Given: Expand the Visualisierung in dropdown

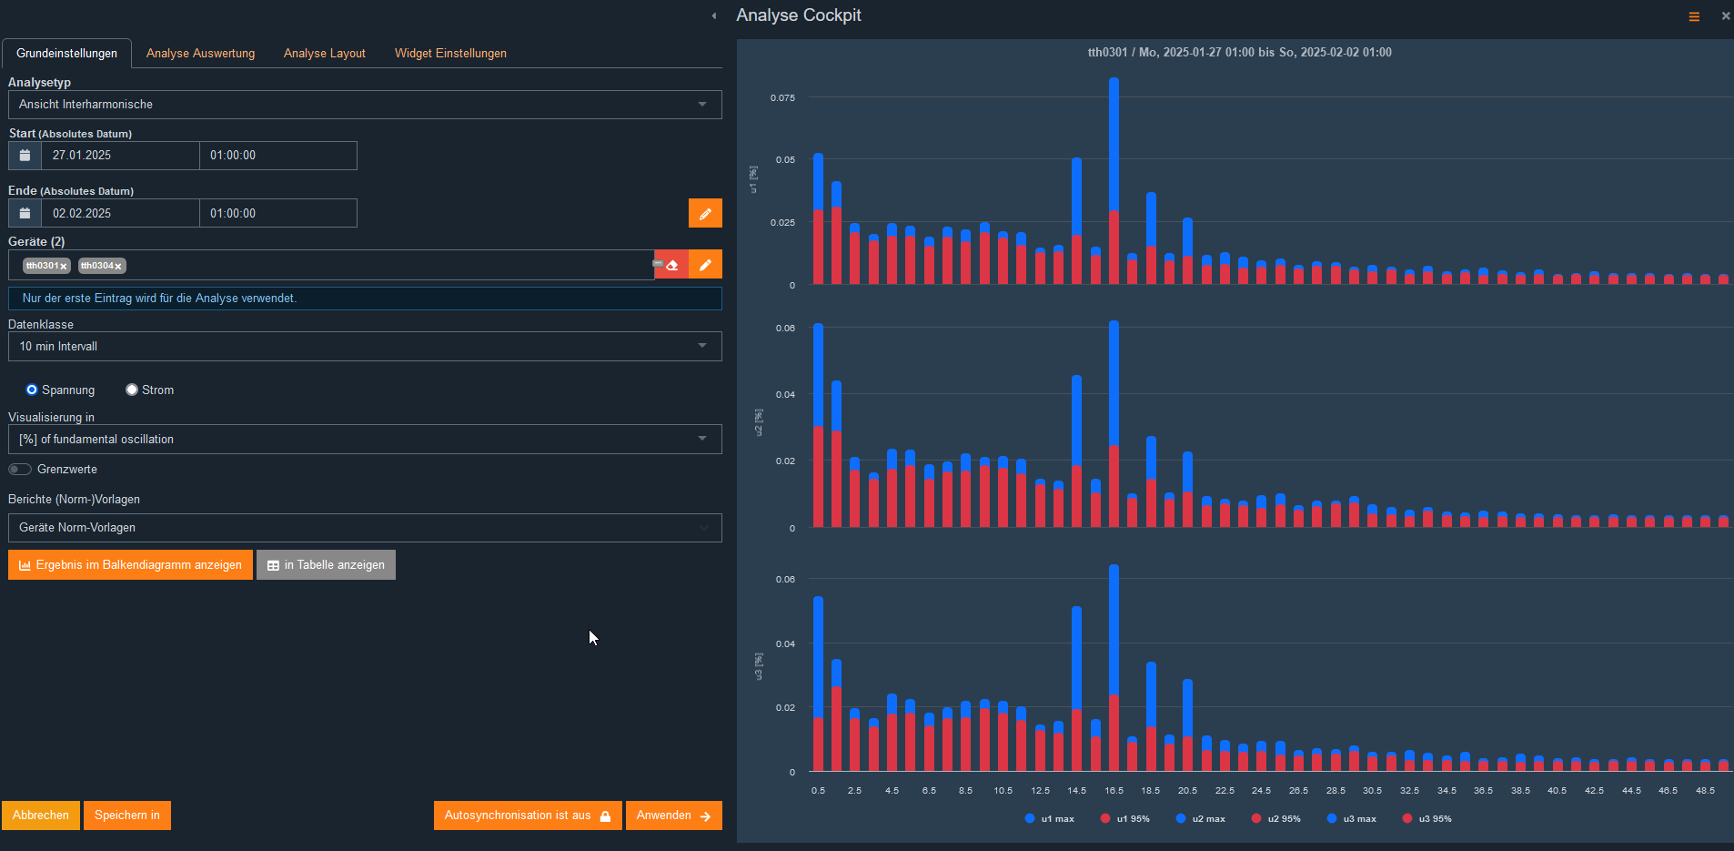Looking at the screenshot, I should 702,439.
